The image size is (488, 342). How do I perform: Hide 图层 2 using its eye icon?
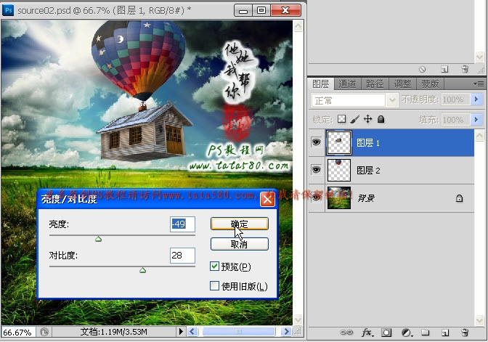316,169
